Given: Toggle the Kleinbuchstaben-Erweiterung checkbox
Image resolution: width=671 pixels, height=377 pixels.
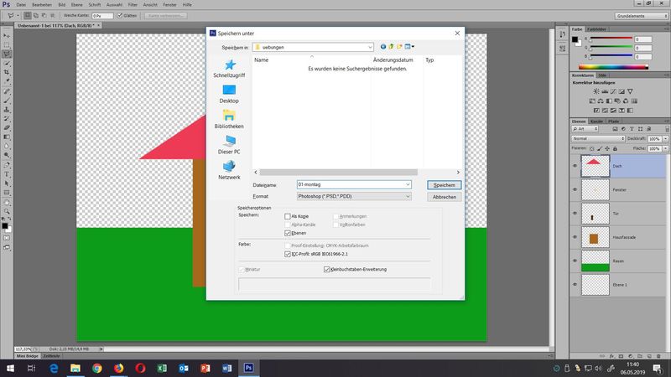Looking at the screenshot, I should tap(327, 269).
